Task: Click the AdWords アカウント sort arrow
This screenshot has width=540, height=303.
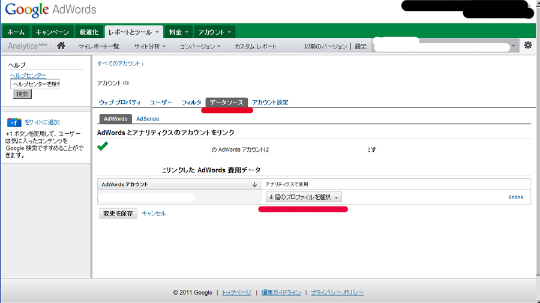Action: [x=254, y=185]
